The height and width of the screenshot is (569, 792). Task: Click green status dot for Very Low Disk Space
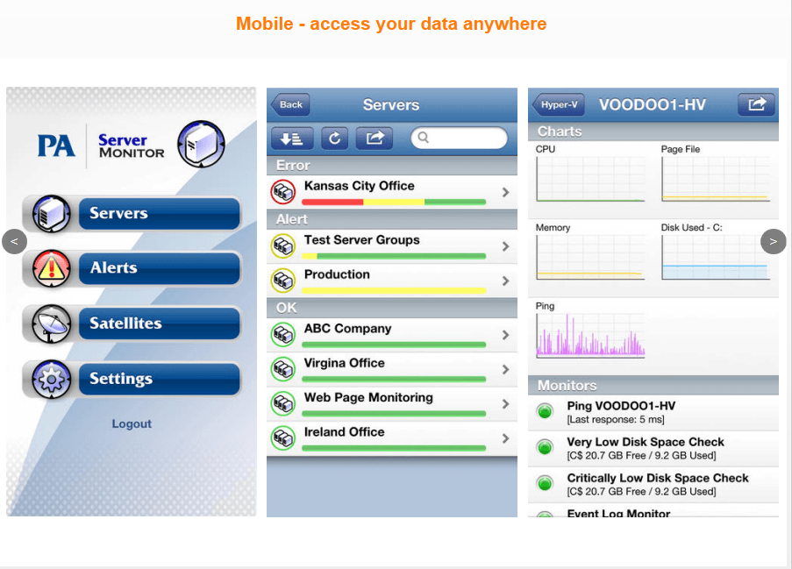pos(545,447)
